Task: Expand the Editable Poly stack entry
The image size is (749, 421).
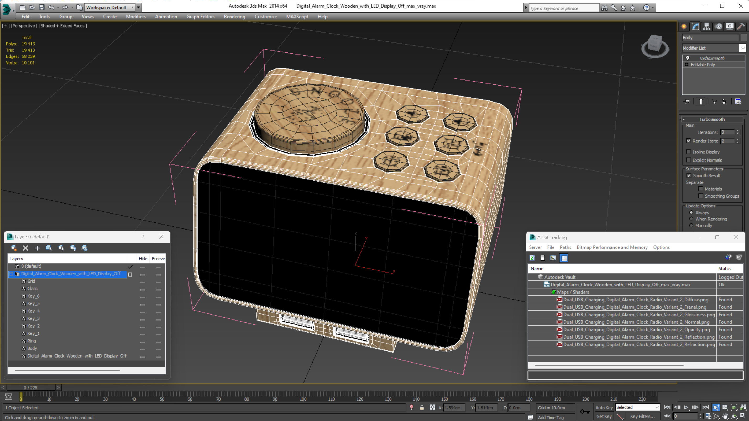Action: pos(687,65)
